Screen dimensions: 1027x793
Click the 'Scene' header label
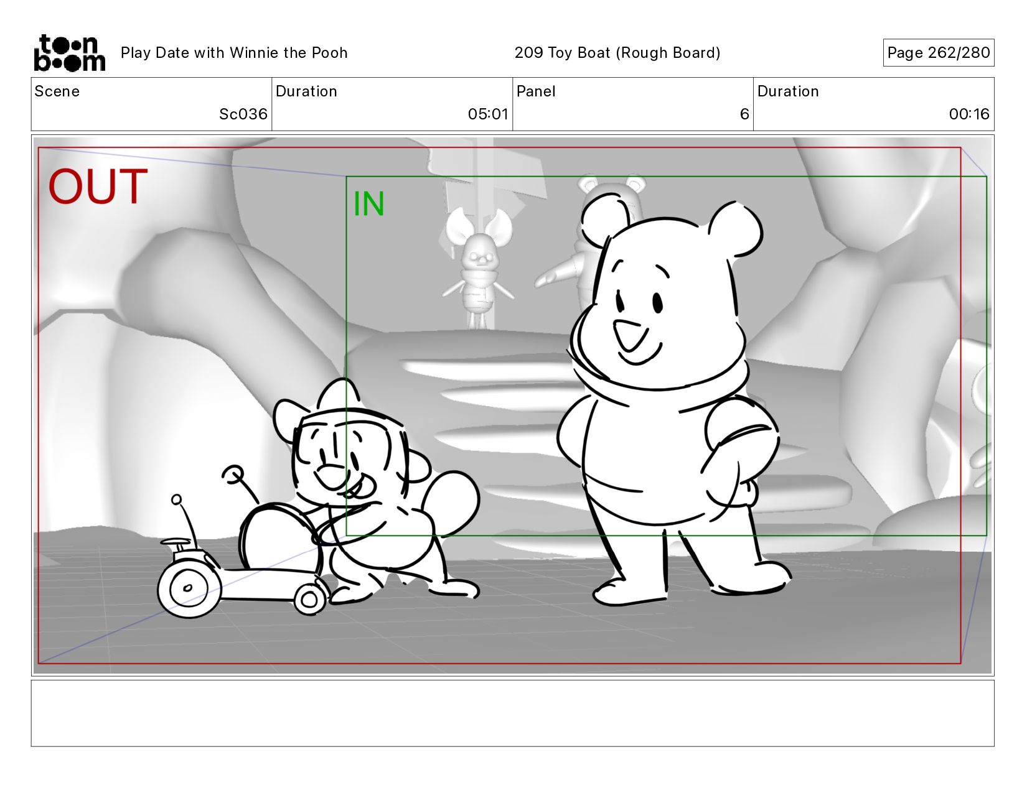pyautogui.click(x=57, y=91)
